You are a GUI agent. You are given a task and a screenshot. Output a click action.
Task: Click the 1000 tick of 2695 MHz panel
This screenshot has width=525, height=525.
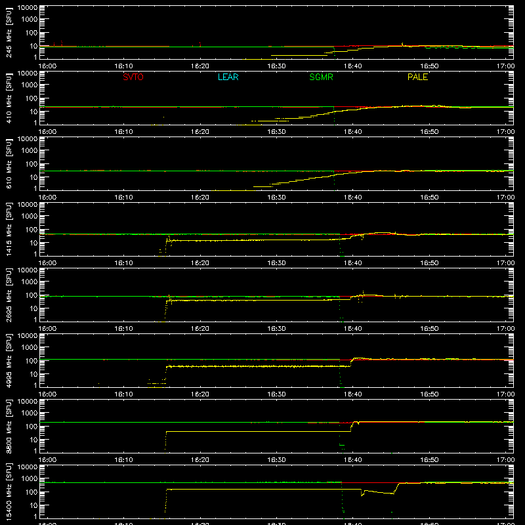pyautogui.click(x=30, y=282)
